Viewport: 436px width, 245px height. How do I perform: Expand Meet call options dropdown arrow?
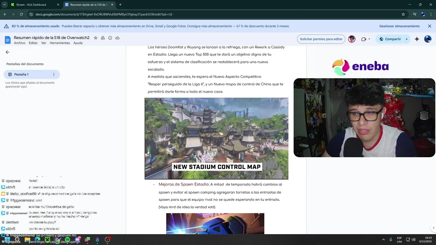click(369, 39)
